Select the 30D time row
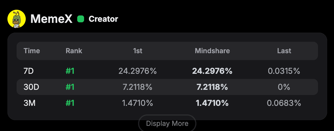The image size is (334, 131). pyautogui.click(x=31, y=87)
